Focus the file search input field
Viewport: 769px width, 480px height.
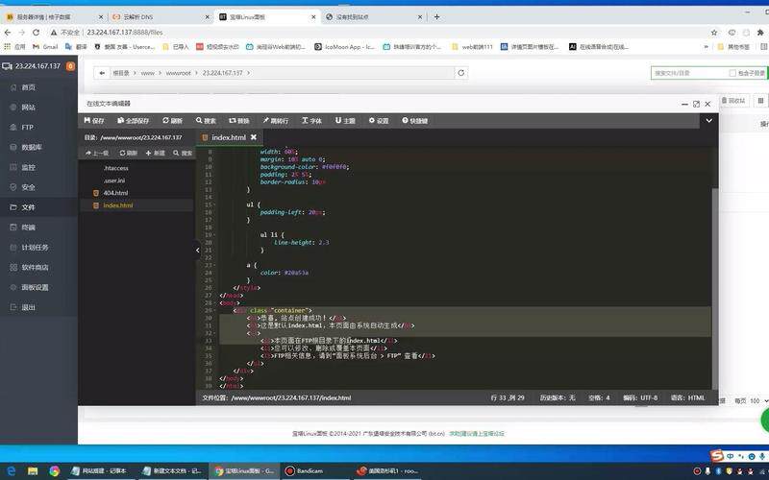click(x=689, y=73)
